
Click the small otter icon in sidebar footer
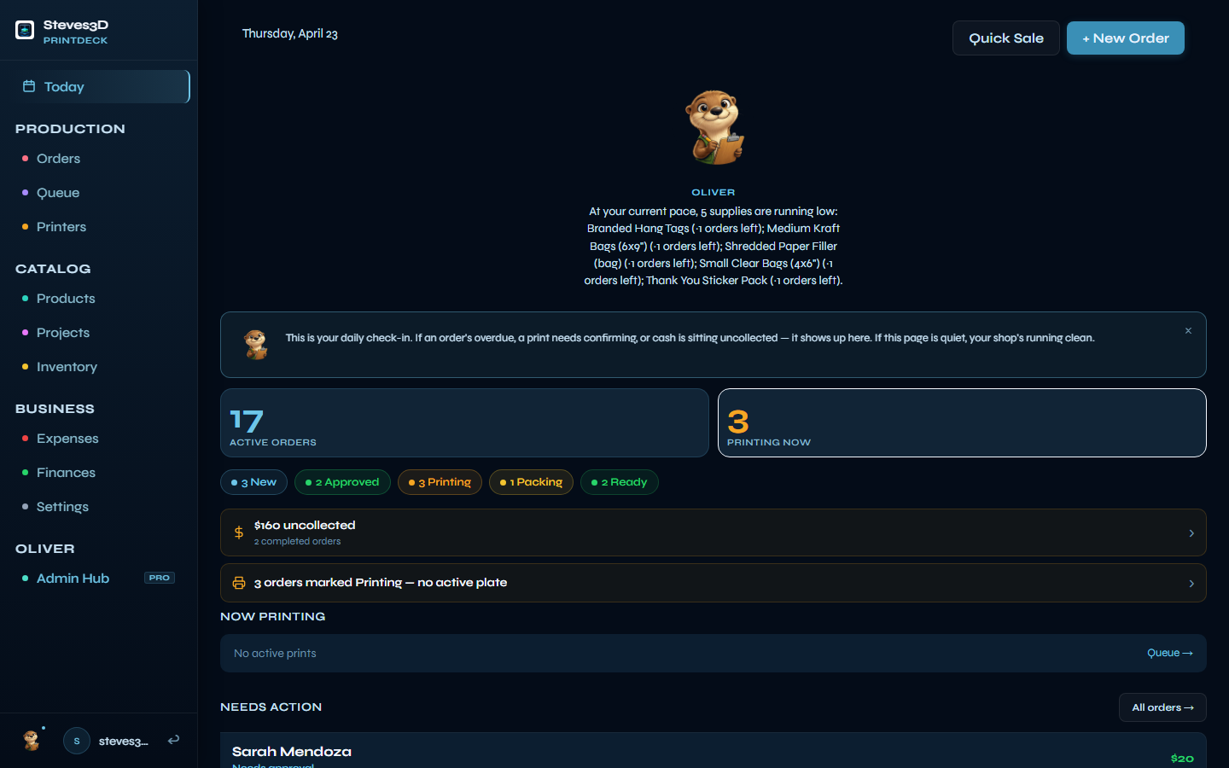[32, 740]
